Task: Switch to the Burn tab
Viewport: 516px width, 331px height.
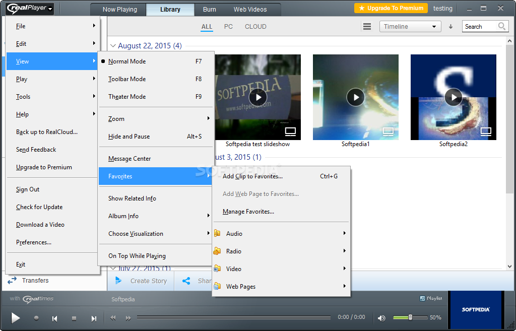Action: (210, 10)
